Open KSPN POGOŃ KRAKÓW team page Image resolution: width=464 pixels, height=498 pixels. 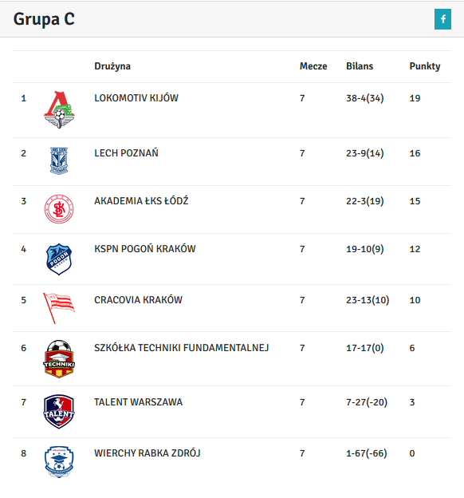[145, 249]
